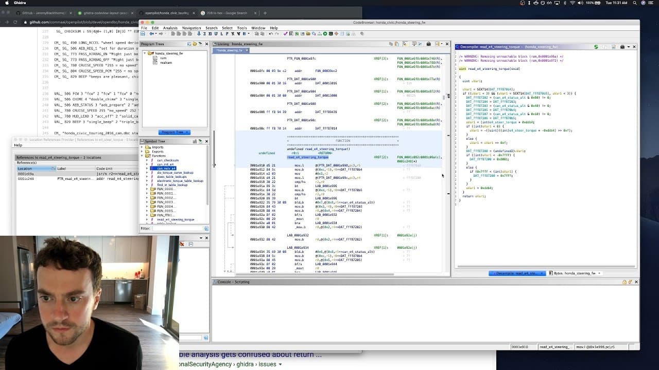Click reference row 0001c09a in References window

point(77,174)
